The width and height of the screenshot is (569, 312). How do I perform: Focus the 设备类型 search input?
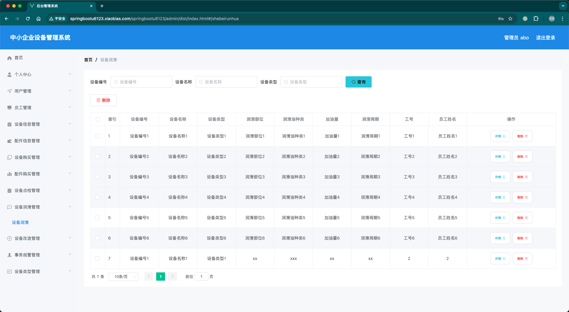pos(311,82)
